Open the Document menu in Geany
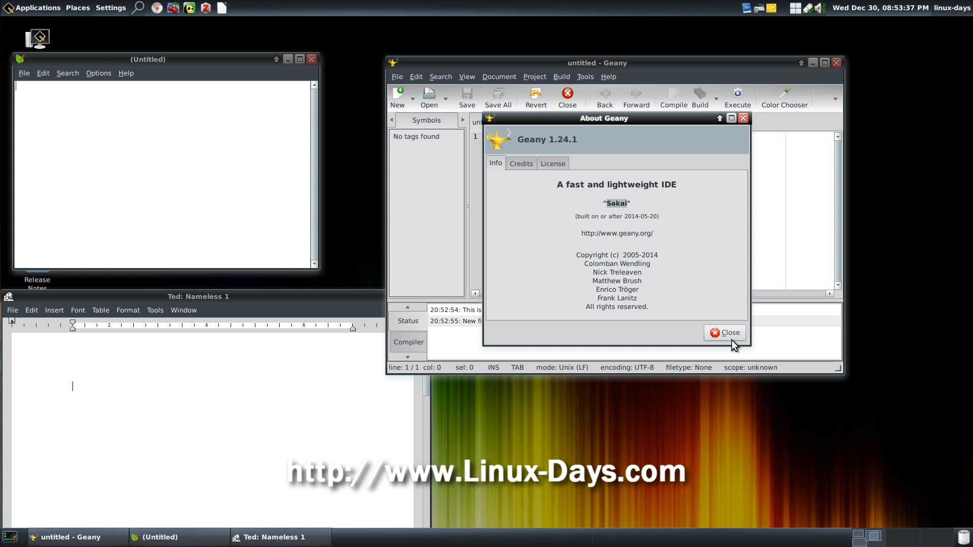Image resolution: width=973 pixels, height=547 pixels. point(499,76)
